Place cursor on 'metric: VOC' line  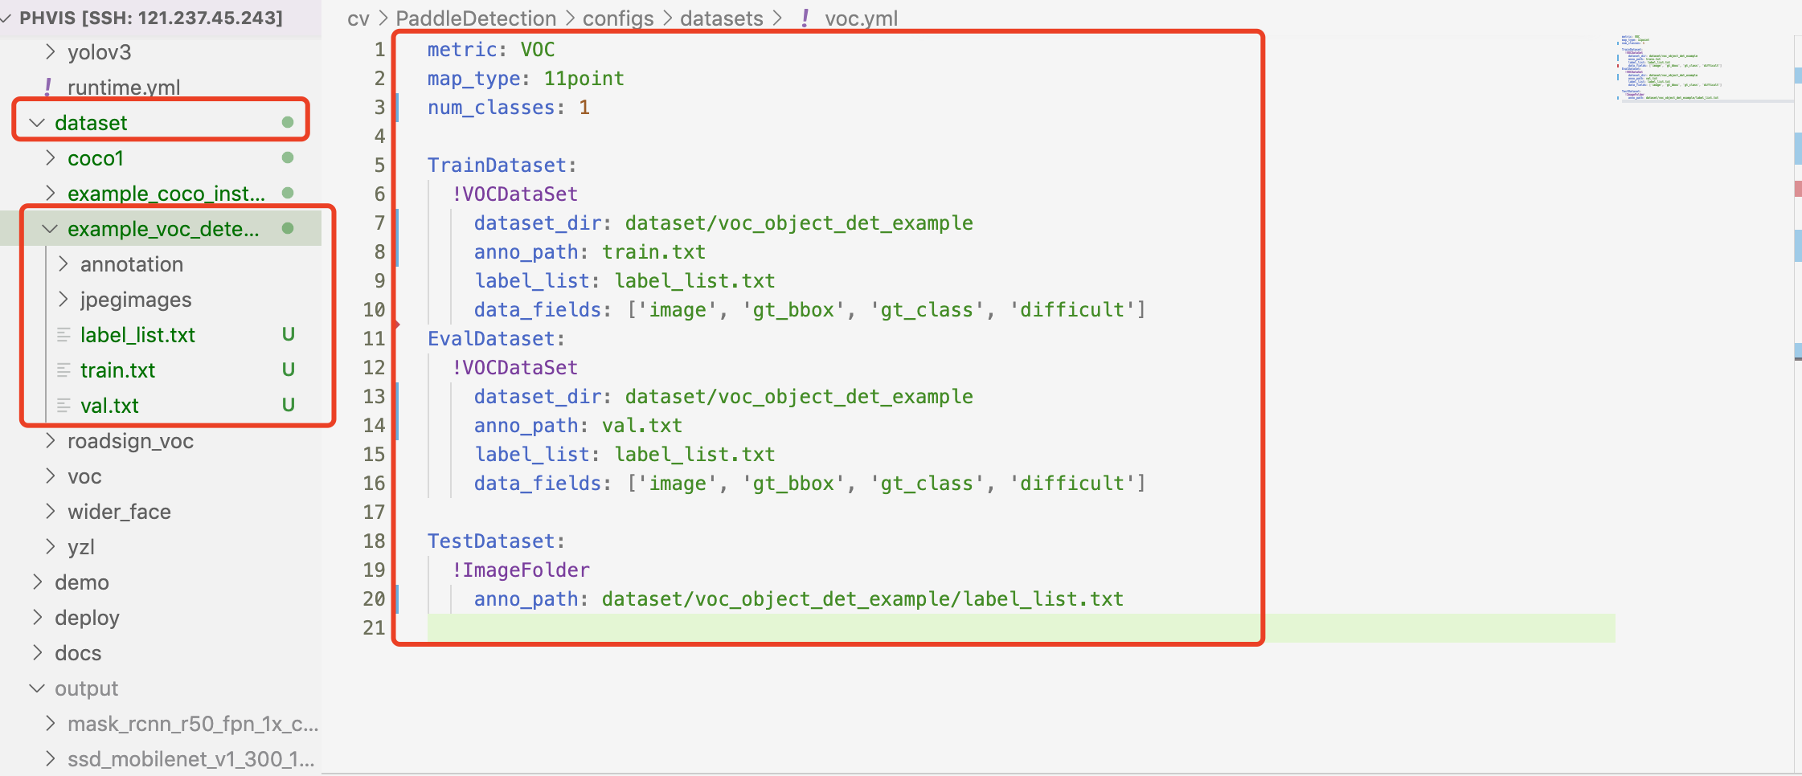pos(491,50)
